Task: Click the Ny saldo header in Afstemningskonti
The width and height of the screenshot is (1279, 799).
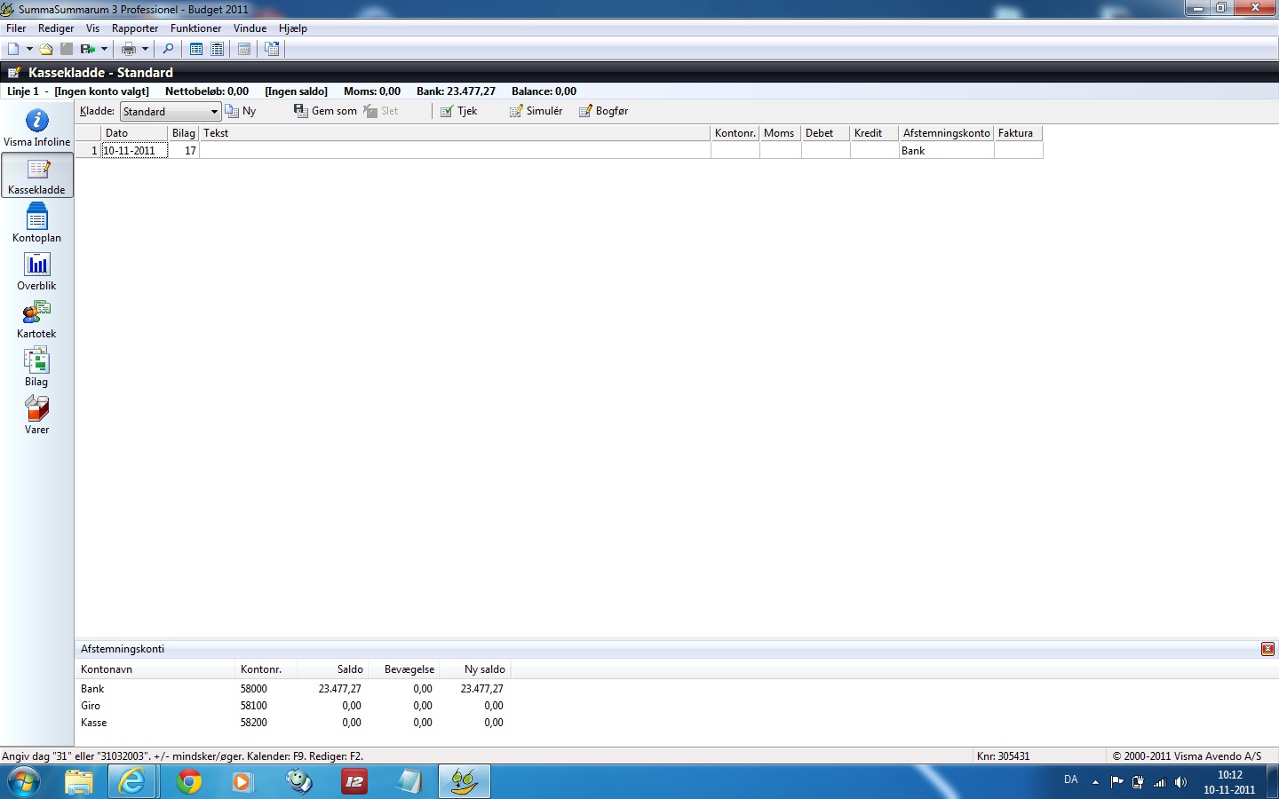Action: pos(474,669)
